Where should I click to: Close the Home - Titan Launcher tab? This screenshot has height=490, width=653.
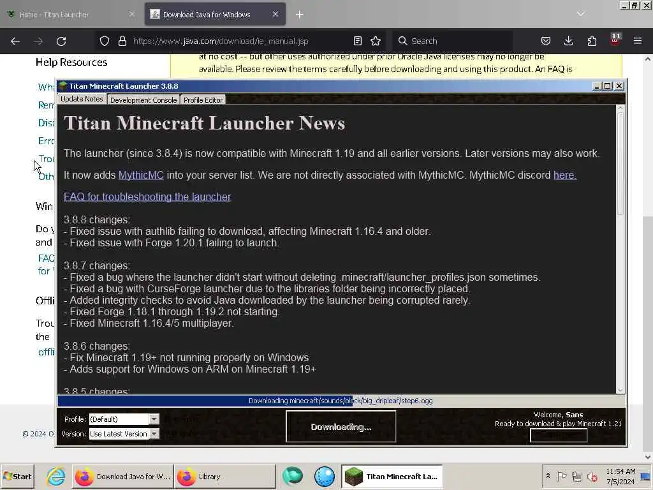tap(131, 14)
